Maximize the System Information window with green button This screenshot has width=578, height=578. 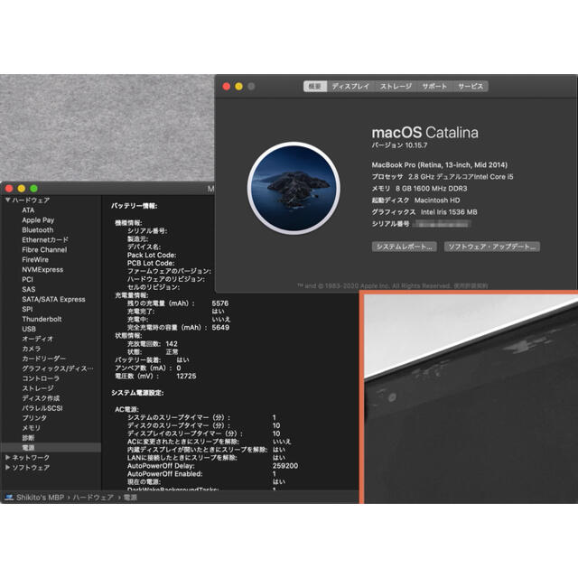coord(34,189)
